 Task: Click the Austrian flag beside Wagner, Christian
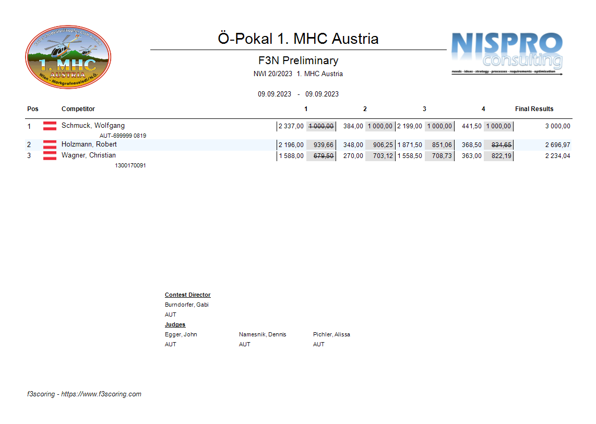click(50, 155)
